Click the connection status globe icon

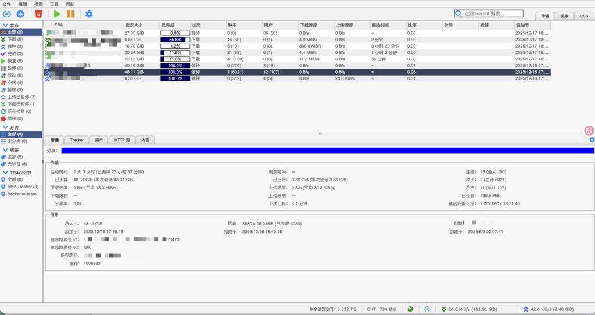coord(410,309)
